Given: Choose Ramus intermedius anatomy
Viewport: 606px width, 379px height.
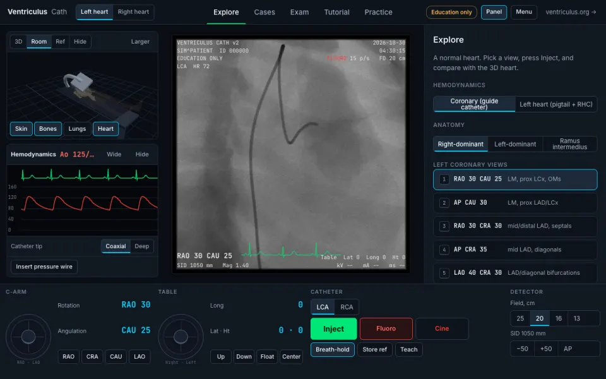Looking at the screenshot, I should point(569,144).
